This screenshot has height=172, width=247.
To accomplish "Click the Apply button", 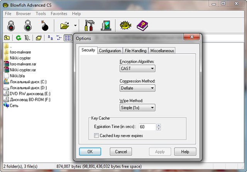I will pyautogui.click(x=160, y=152).
